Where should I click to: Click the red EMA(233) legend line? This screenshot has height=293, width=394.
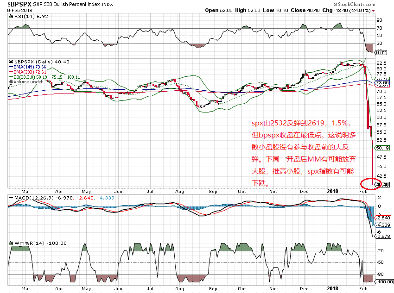pos(12,72)
